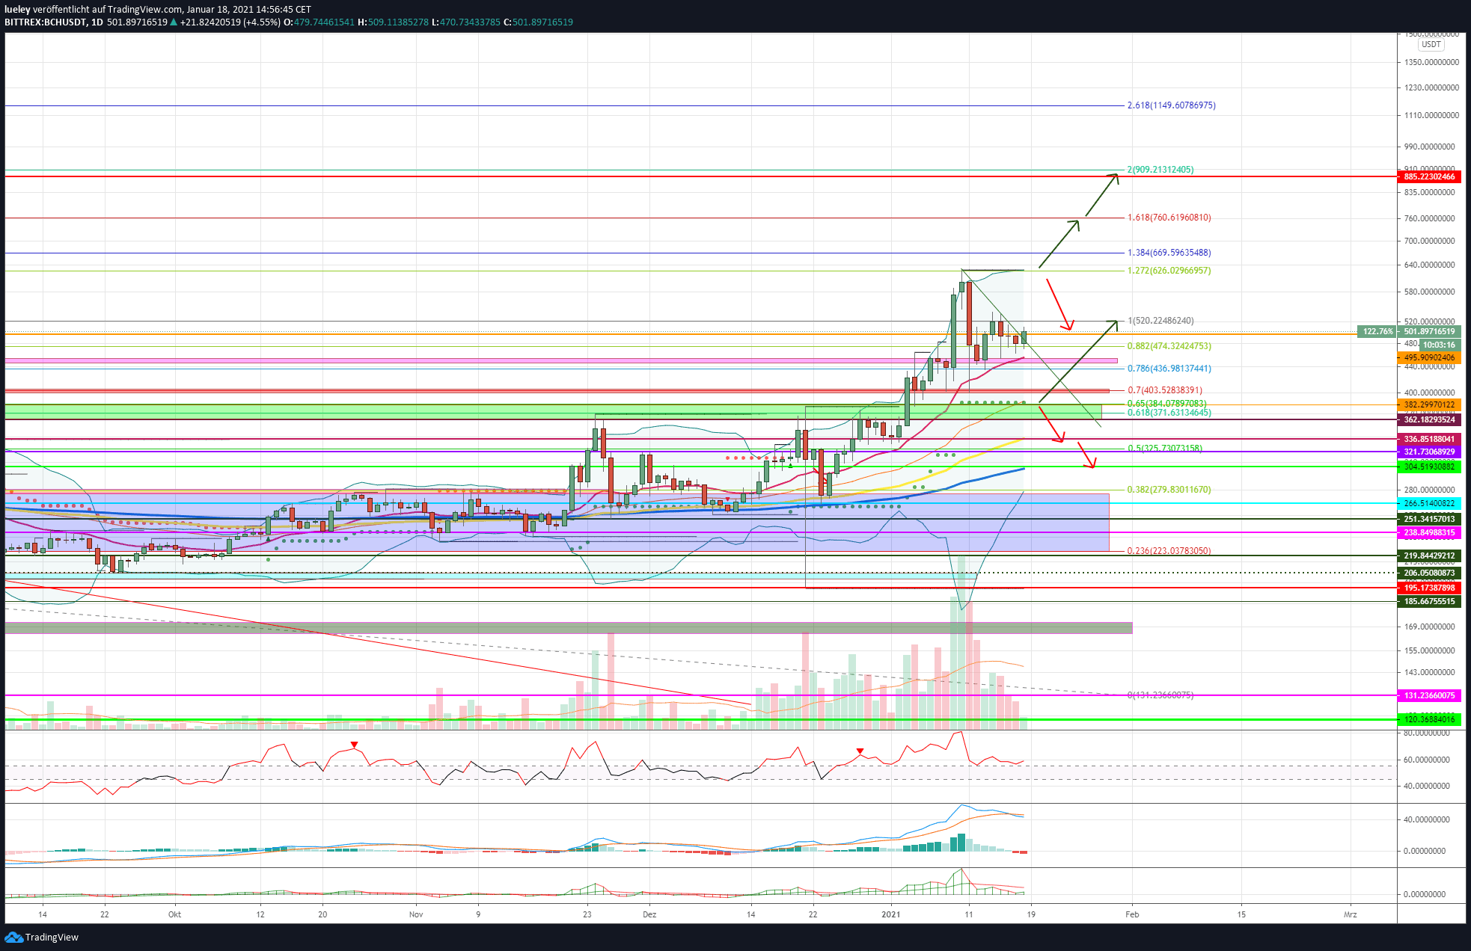
Task: Click Fibonacci label 0.7(403.52838391)
Action: (x=1165, y=390)
